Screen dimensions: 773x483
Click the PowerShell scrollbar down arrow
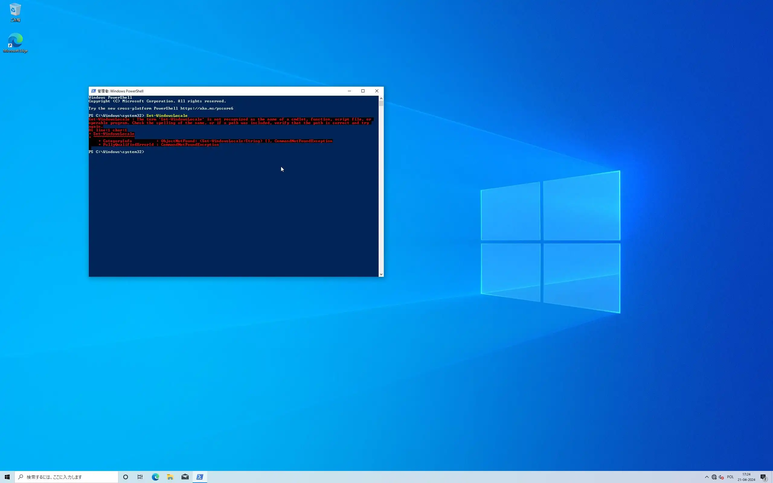(381, 274)
